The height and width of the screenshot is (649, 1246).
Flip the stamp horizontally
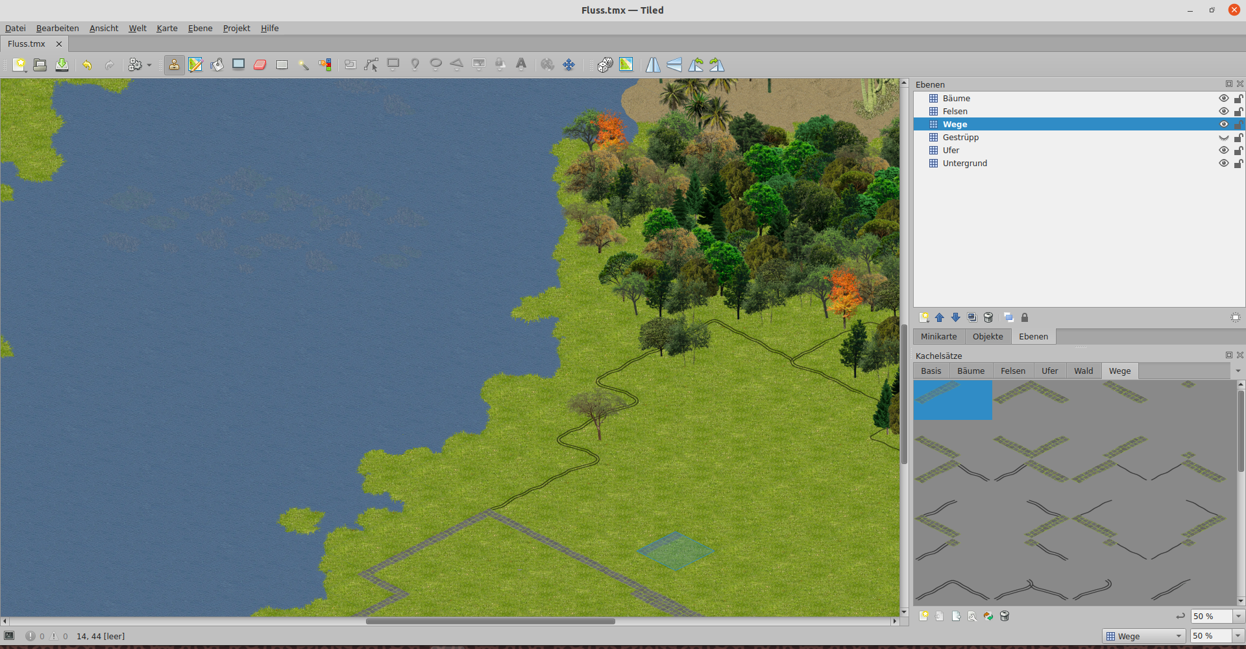tap(653, 65)
